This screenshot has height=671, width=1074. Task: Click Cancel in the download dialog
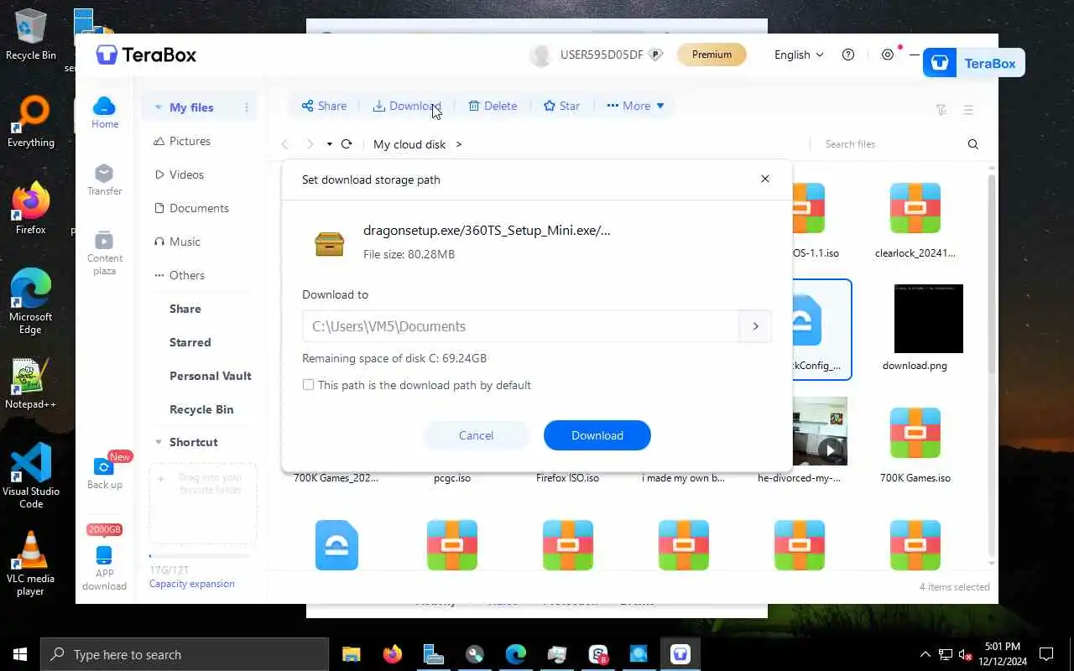(x=476, y=435)
